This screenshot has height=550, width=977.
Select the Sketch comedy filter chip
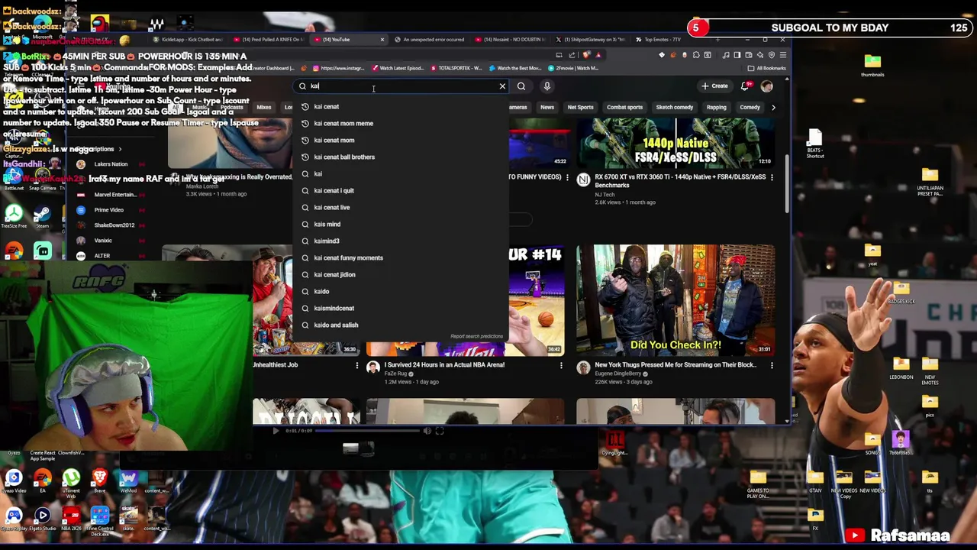[x=675, y=107]
